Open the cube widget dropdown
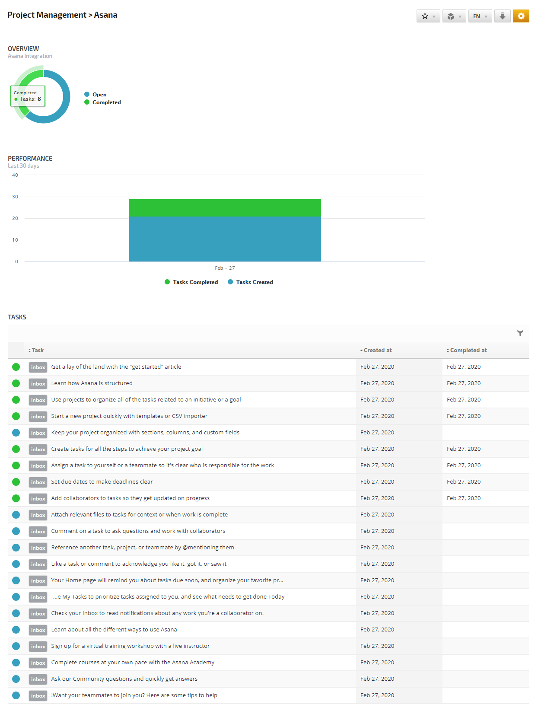This screenshot has height=714, width=538. point(454,16)
